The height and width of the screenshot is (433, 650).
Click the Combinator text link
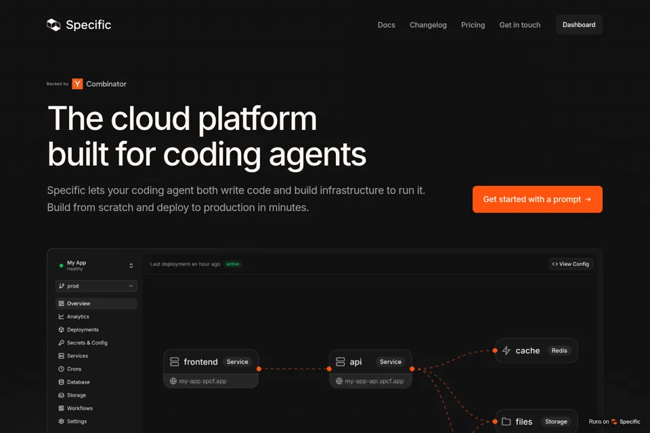(x=106, y=84)
